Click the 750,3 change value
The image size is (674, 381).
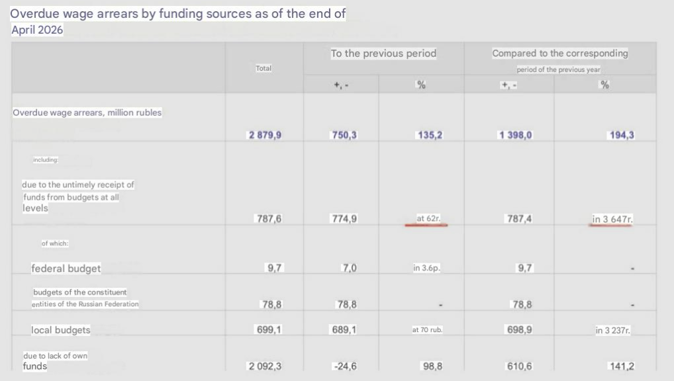[344, 135]
